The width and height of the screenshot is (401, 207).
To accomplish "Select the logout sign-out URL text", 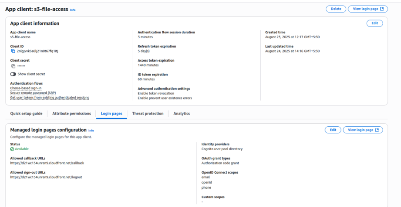I will tap(46, 177).
